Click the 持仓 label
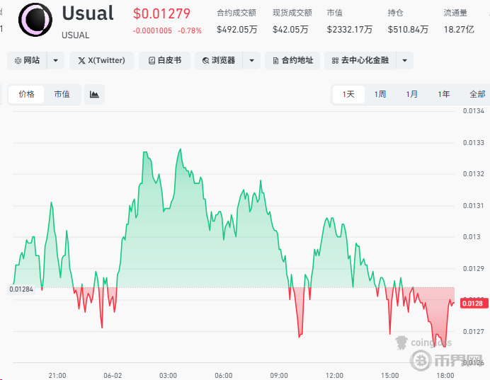The image size is (490, 380). [396, 13]
